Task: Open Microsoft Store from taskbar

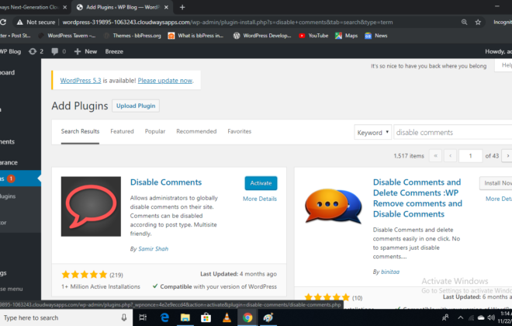Action: (x=206, y=317)
